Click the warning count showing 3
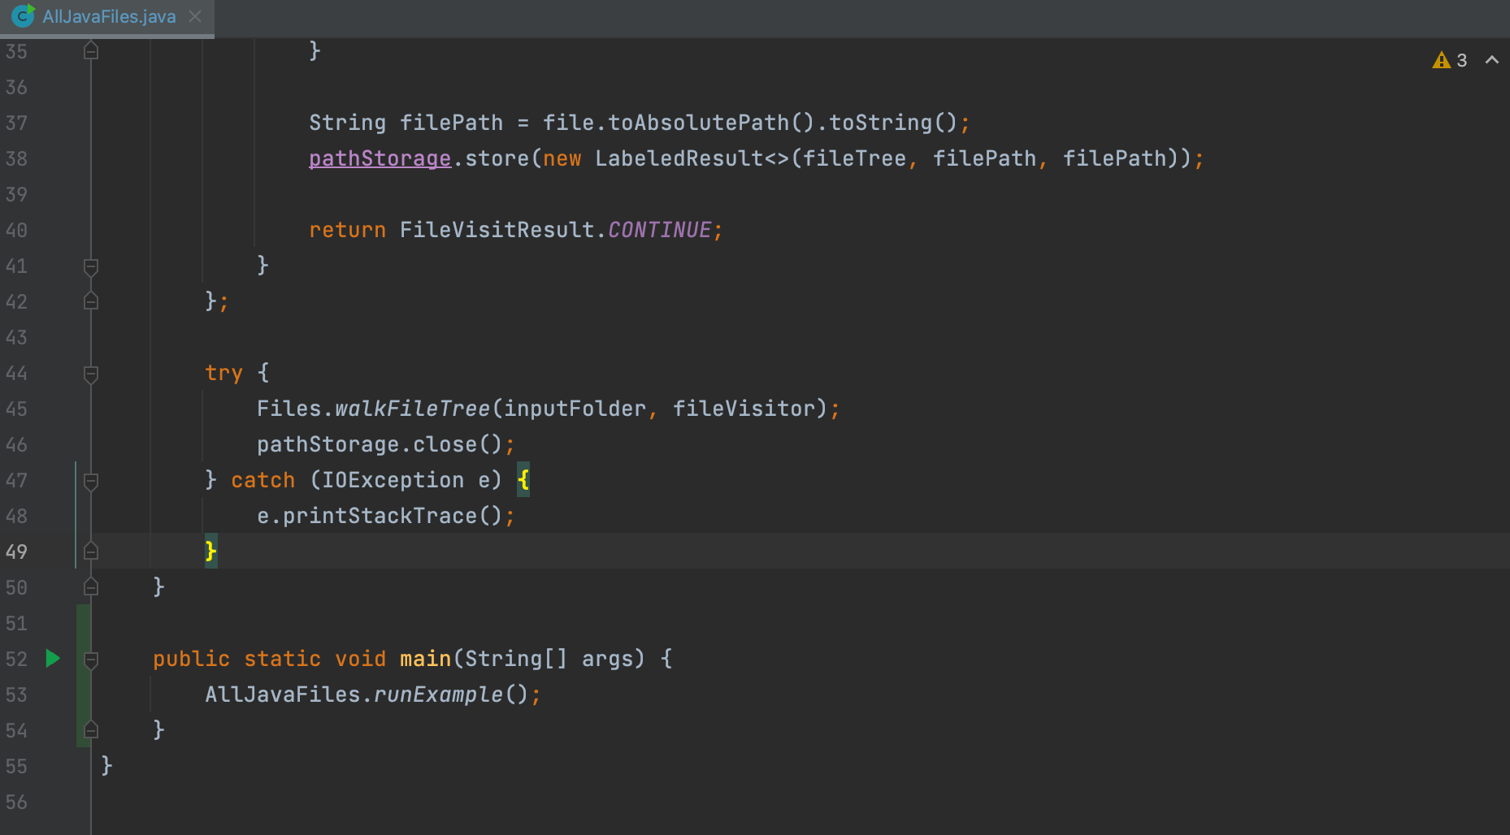Image resolution: width=1510 pixels, height=835 pixels. pos(1462,59)
